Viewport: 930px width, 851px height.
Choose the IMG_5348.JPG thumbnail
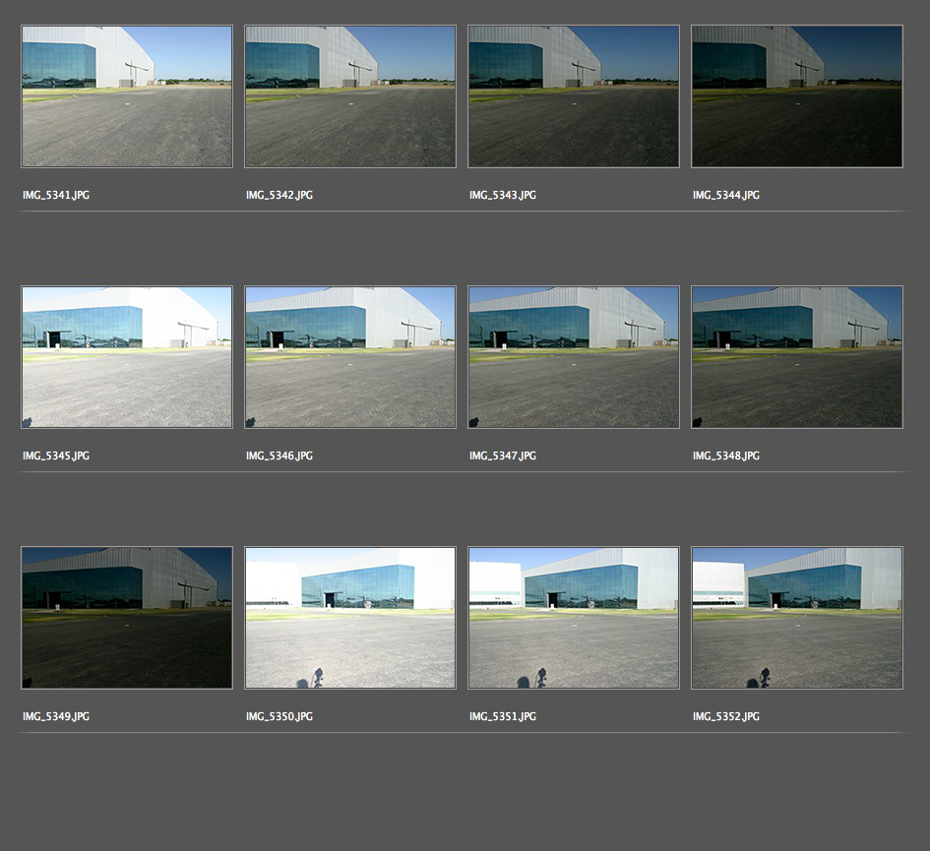797,357
